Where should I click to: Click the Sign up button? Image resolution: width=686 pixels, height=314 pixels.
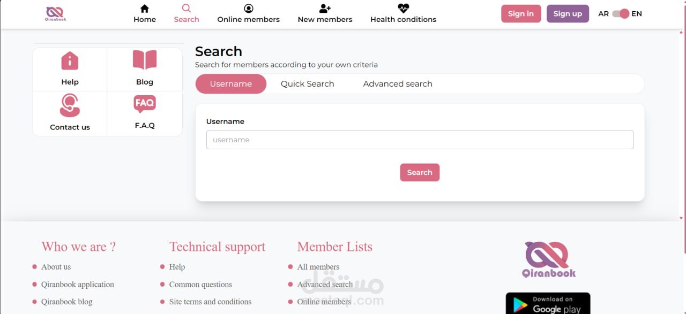567,14
